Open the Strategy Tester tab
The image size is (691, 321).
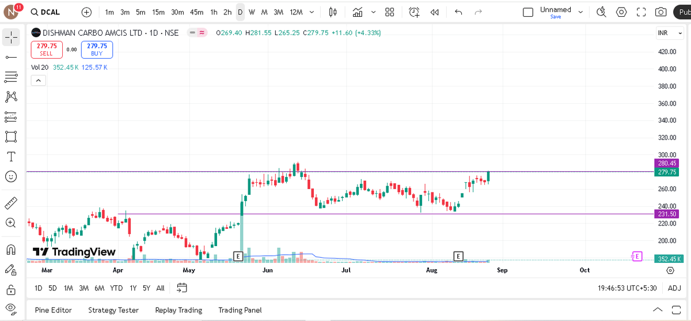coord(113,310)
